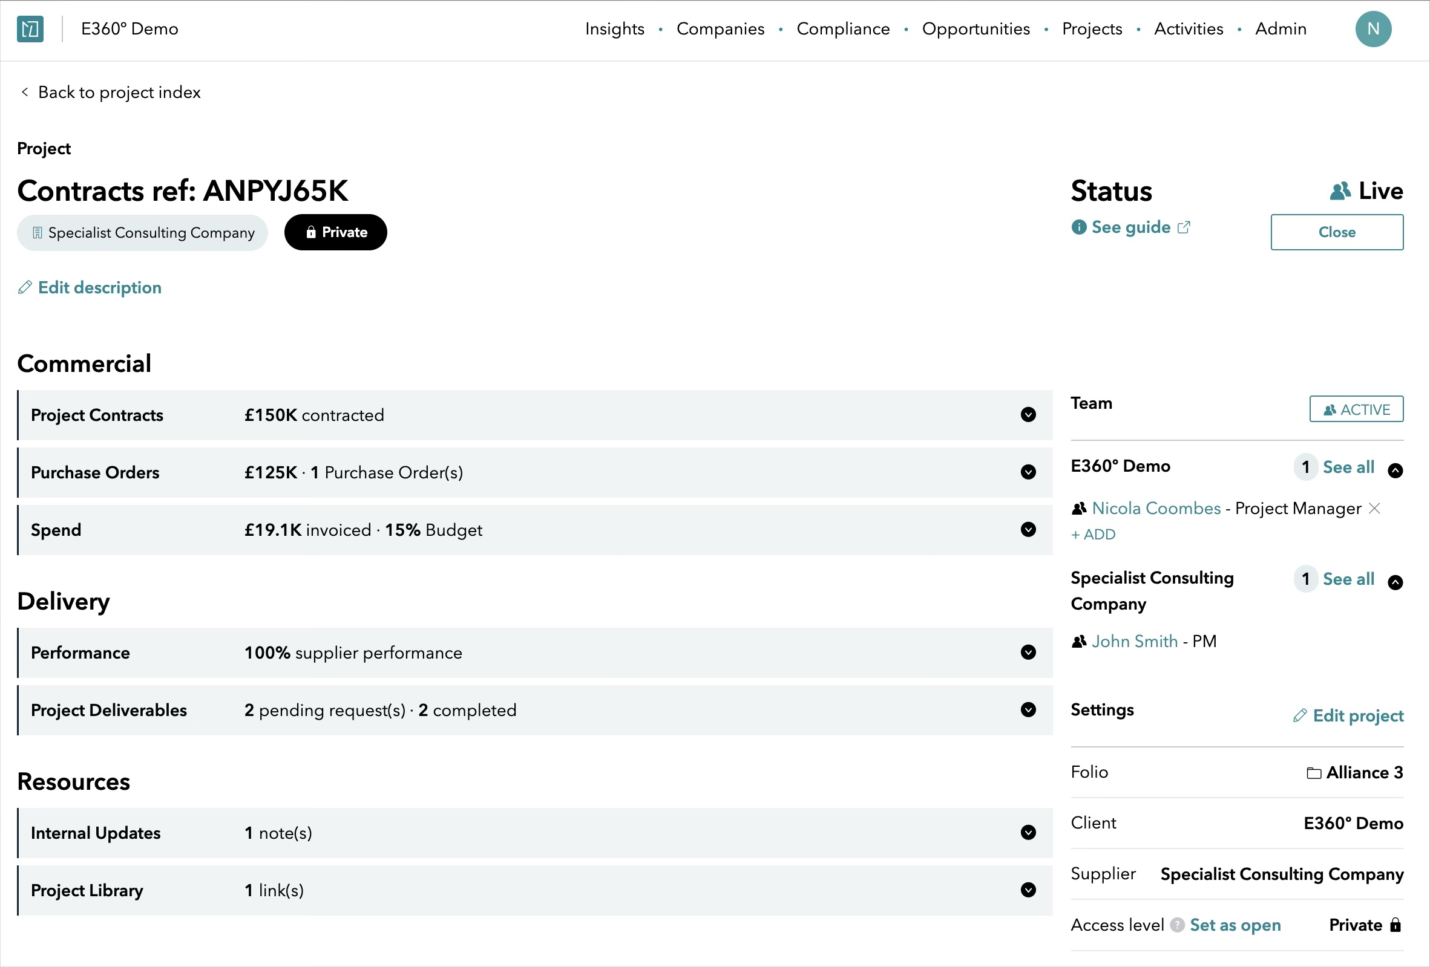The width and height of the screenshot is (1430, 967).
Task: Open user avatar N menu
Action: click(1373, 29)
